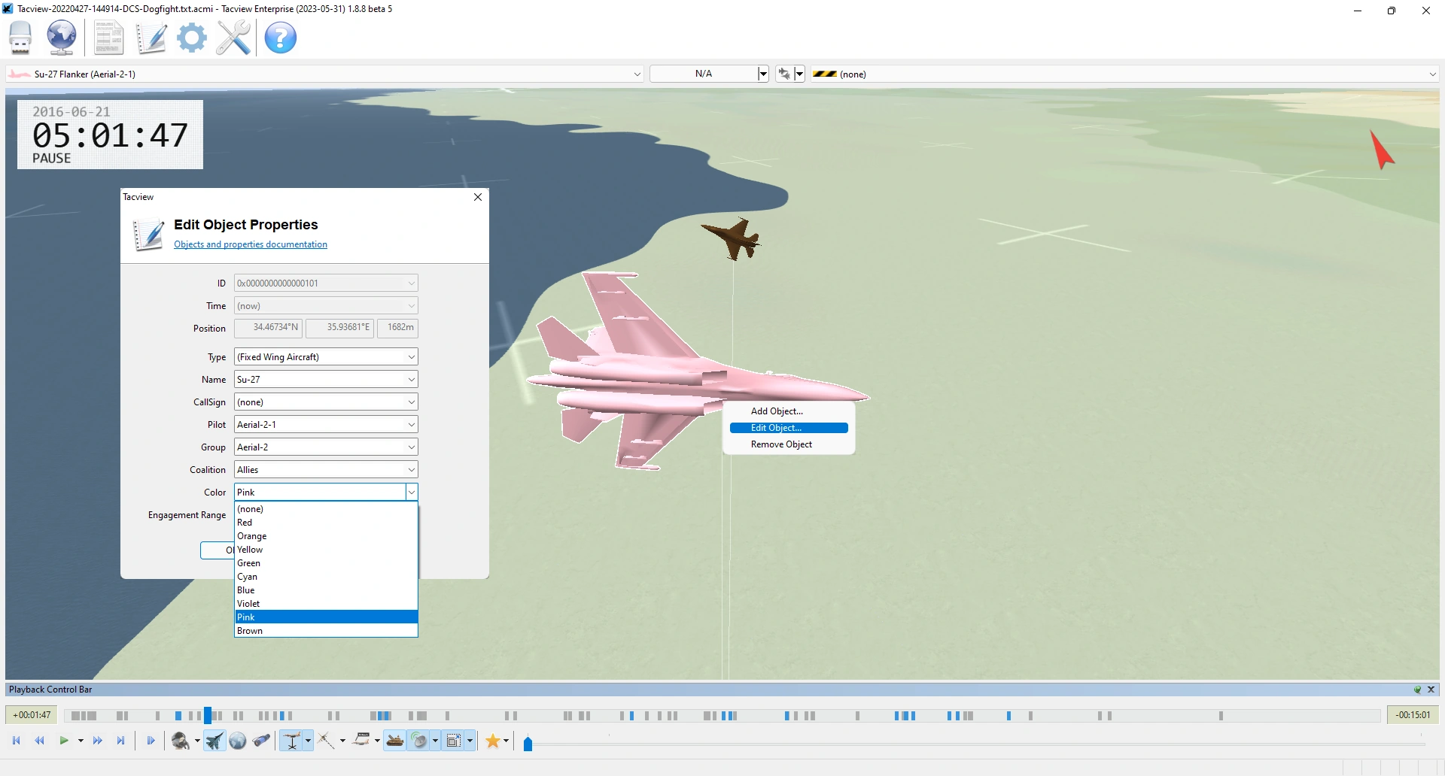This screenshot has height=776, width=1445.
Task: Click the elapsed time +00:01:47 box
Action: tap(32, 715)
